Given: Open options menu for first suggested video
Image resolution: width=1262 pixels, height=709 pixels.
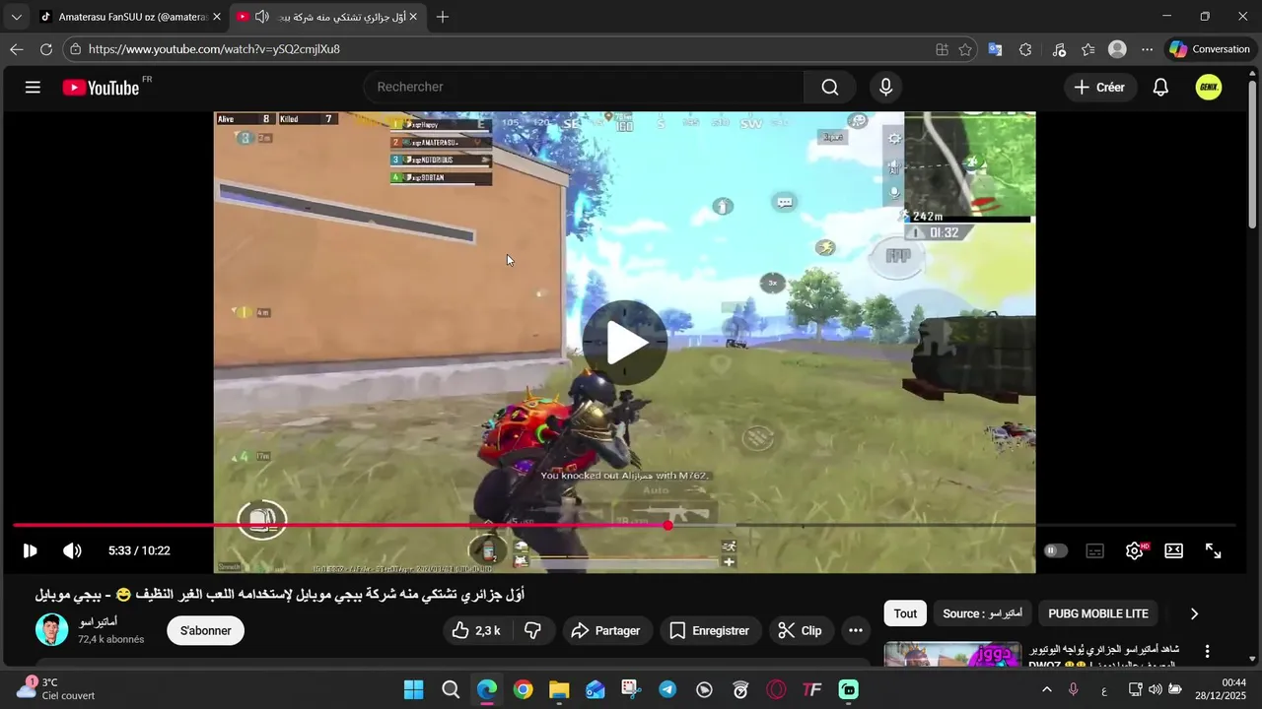Looking at the screenshot, I should pyautogui.click(x=1207, y=652).
